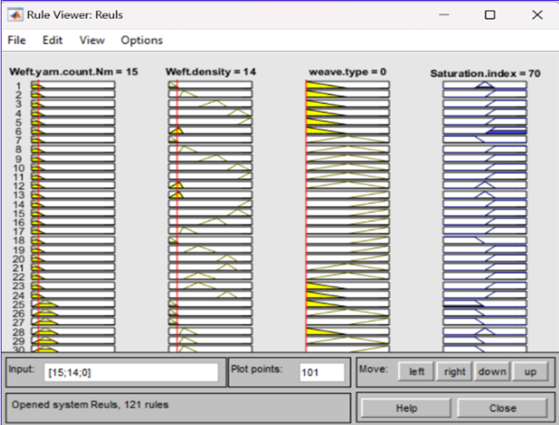Open the Options menu
Screen dimensions: 559x425
(x=141, y=40)
